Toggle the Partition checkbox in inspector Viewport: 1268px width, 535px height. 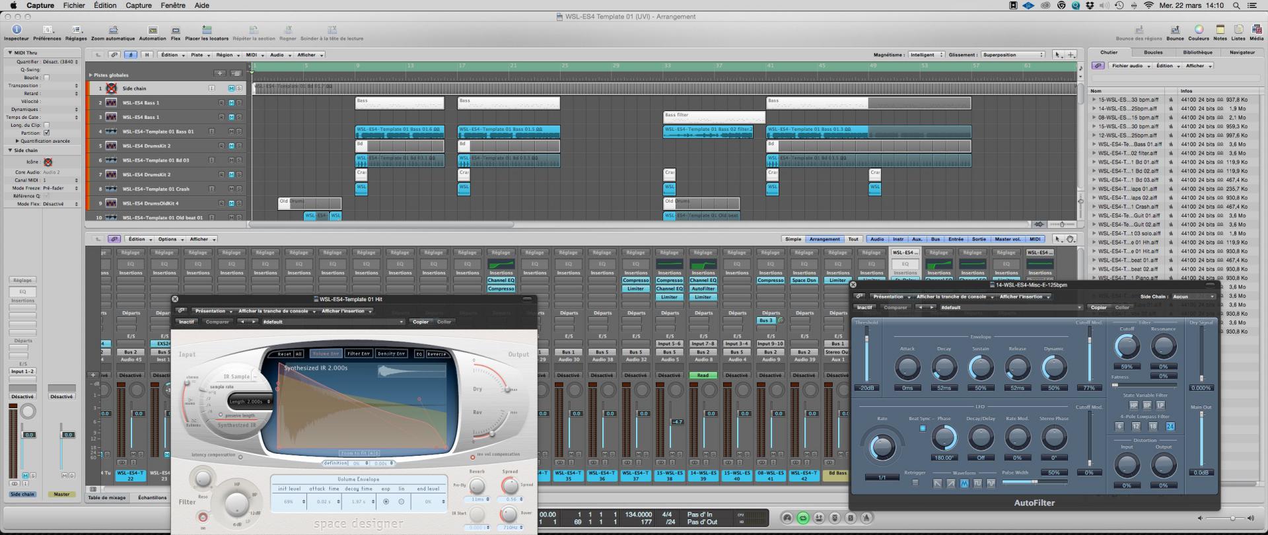pos(46,133)
